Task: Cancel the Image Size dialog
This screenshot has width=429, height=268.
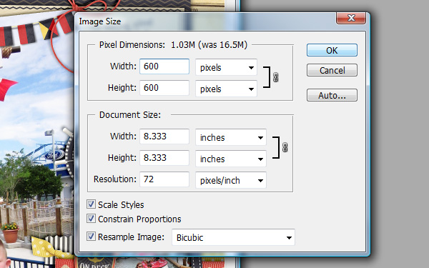Action: click(332, 70)
